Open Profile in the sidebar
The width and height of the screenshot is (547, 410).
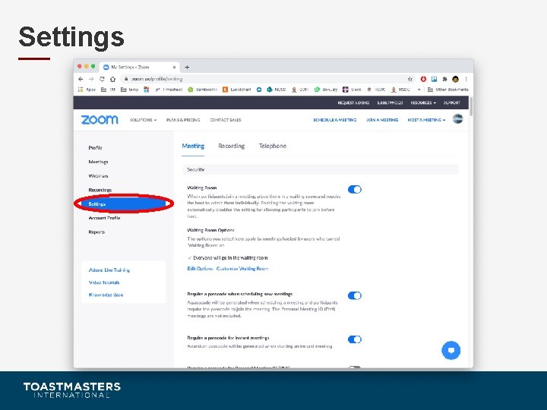(95, 148)
